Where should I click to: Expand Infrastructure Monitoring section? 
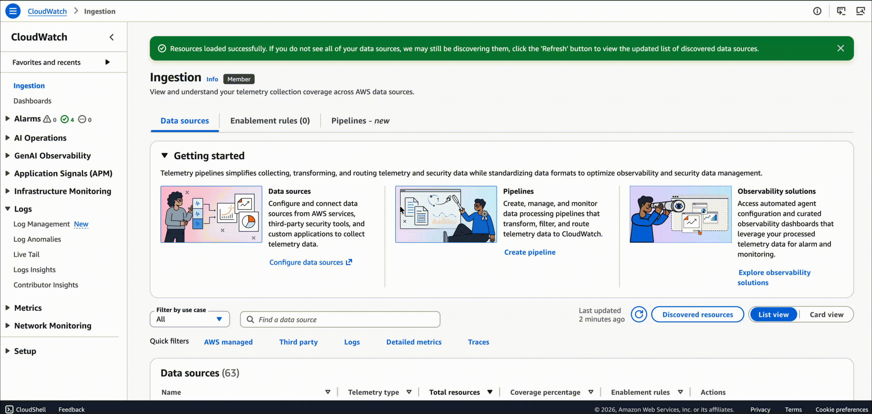pos(7,191)
